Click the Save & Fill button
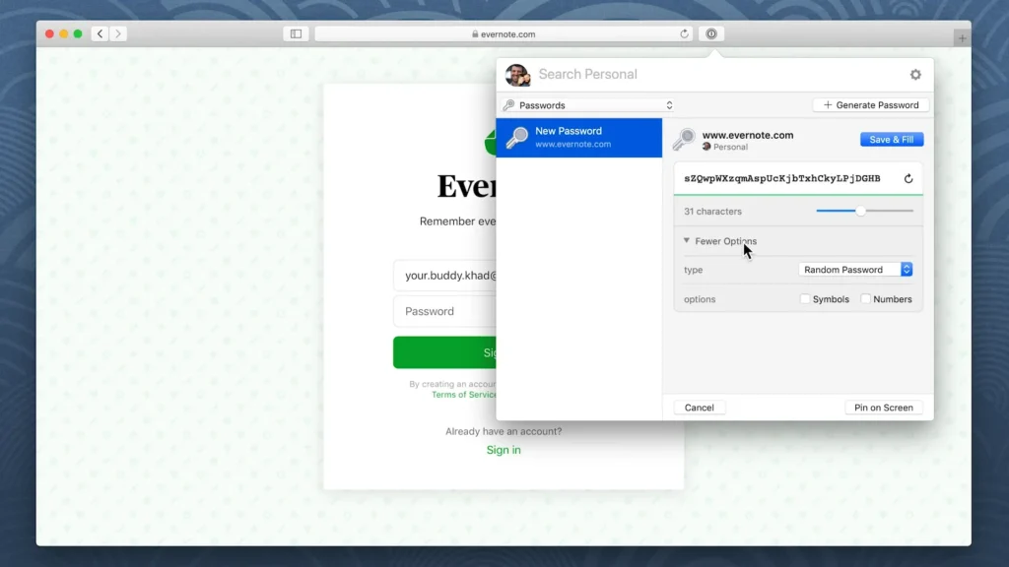The image size is (1009, 567). pos(891,140)
